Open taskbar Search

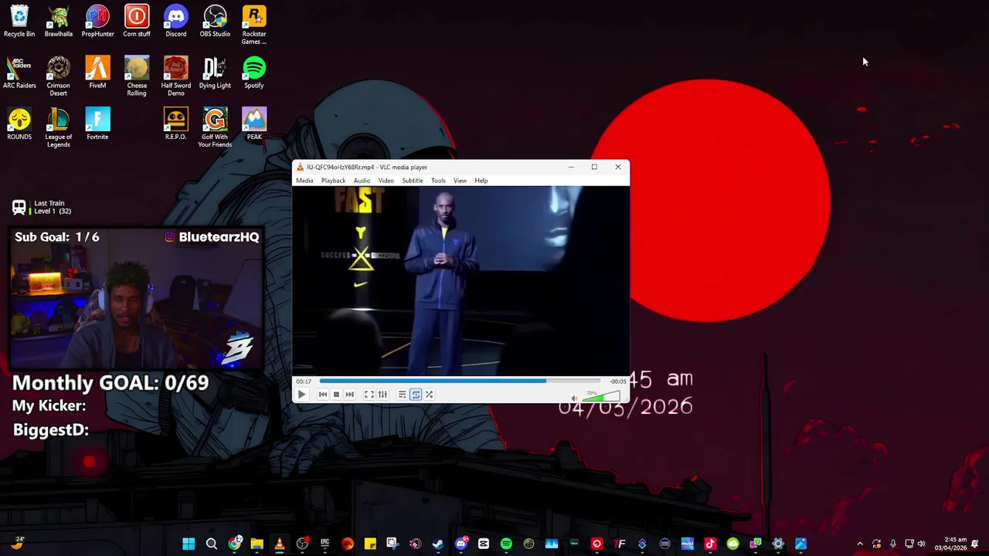click(x=211, y=544)
